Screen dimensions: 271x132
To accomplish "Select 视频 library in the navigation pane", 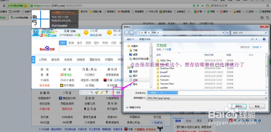I will click(x=133, y=71).
